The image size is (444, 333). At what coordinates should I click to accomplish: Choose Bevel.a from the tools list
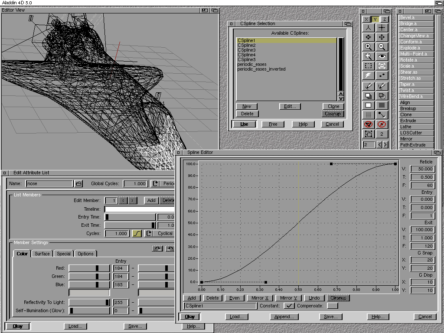(416, 17)
